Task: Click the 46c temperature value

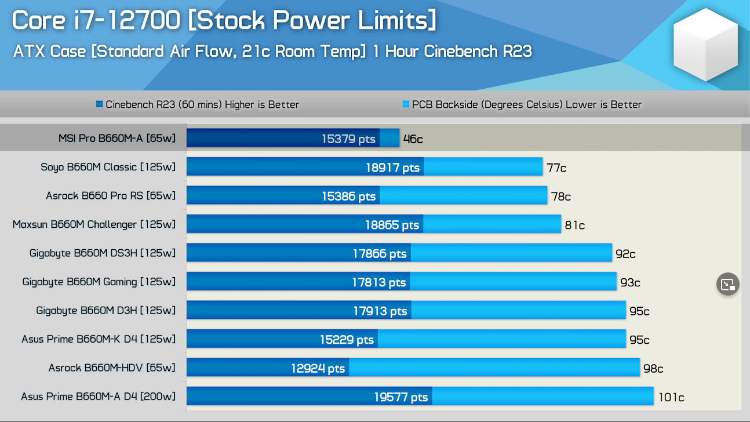Action: point(413,139)
